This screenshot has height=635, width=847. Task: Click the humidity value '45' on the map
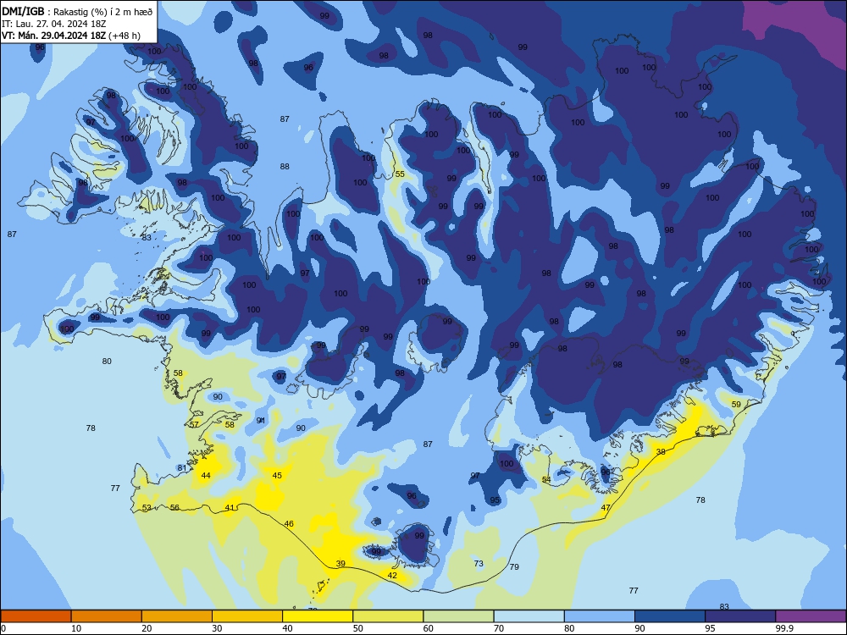pyautogui.click(x=277, y=476)
